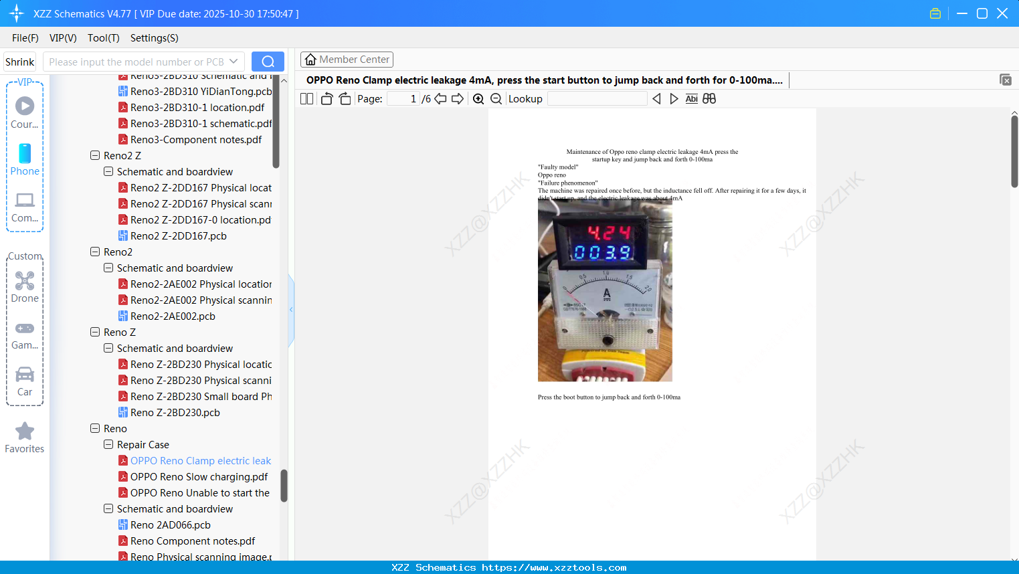The image size is (1019, 574).
Task: Search with the blue magnifier button
Action: click(x=268, y=62)
